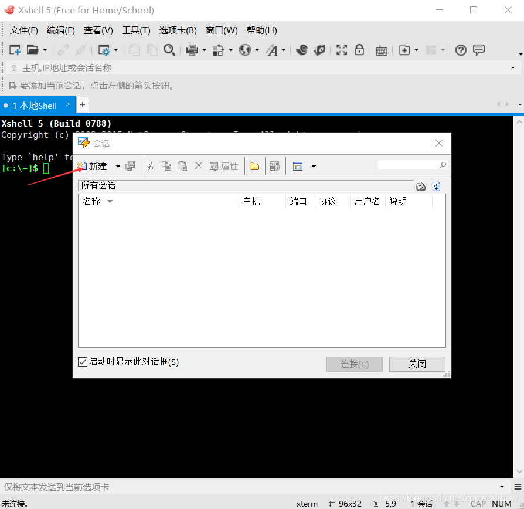
Task: Click the grid icon right of the folder icon
Action: click(x=275, y=166)
